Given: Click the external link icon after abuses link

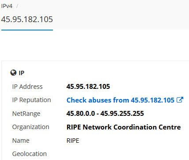Looking at the screenshot, I should click(x=180, y=100).
